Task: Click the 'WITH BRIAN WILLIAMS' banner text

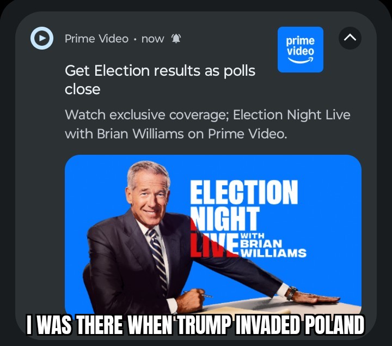Action: (273, 245)
